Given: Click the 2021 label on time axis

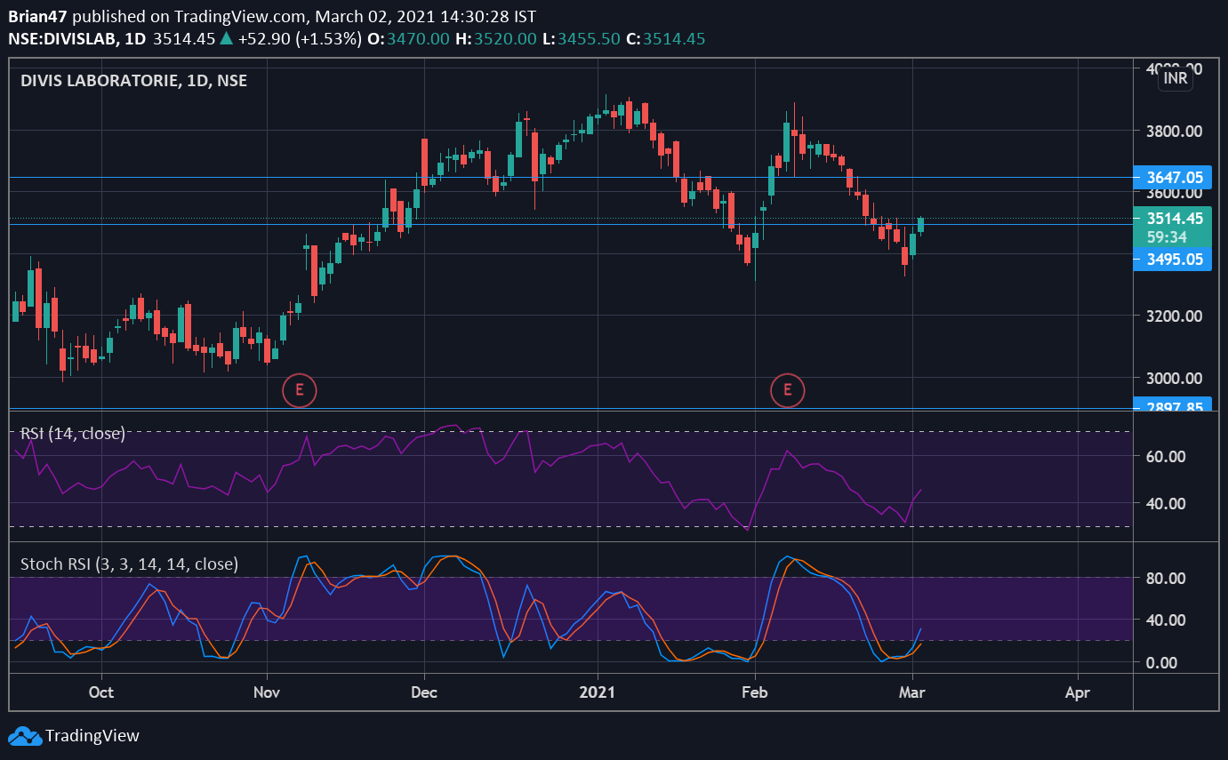Looking at the screenshot, I should pyautogui.click(x=598, y=691).
